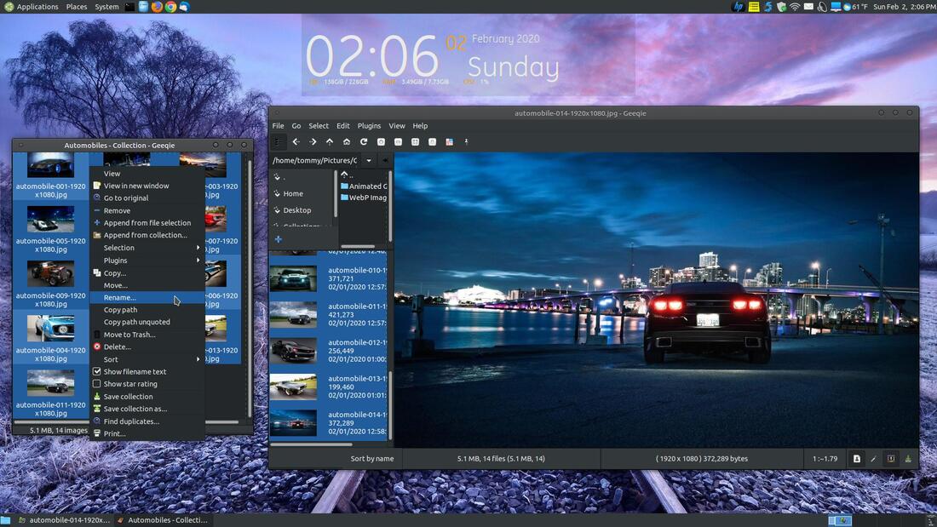The height and width of the screenshot is (527, 937).
Task: Click the green save icon in status bar
Action: (908, 459)
